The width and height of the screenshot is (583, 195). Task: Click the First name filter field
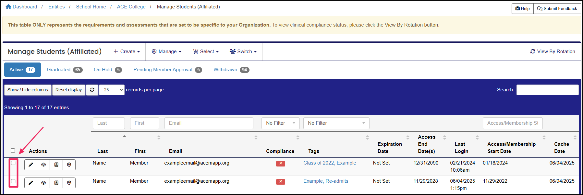[x=145, y=123]
